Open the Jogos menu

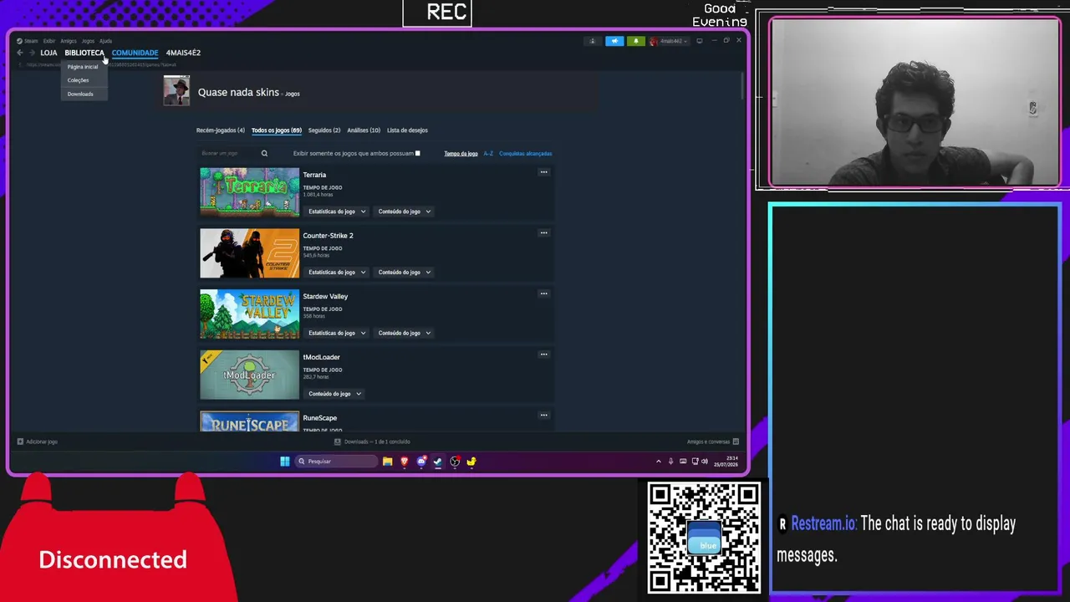[x=88, y=41]
